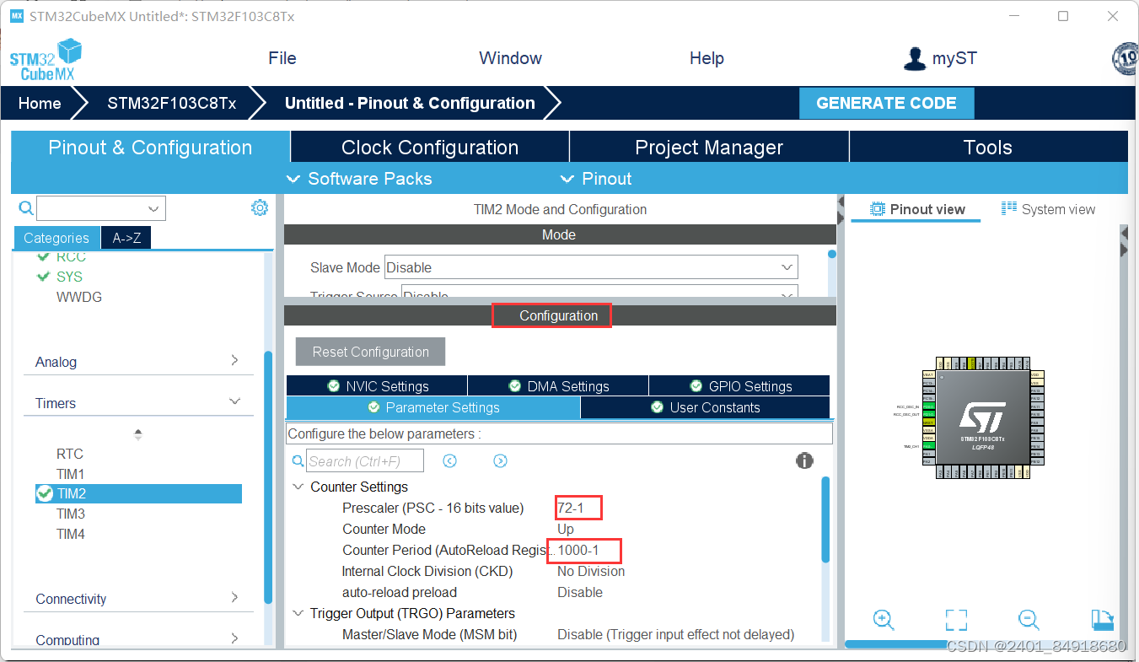
Task: Switch to Tools tab
Action: pyautogui.click(x=988, y=147)
